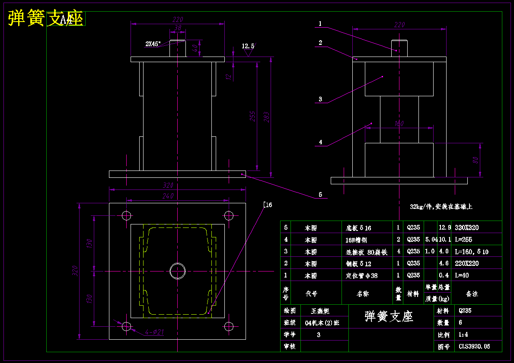Click the parts list cell '钢板δ12'
Image resolution: width=514 pixels, height=363 pixels.
(358, 263)
